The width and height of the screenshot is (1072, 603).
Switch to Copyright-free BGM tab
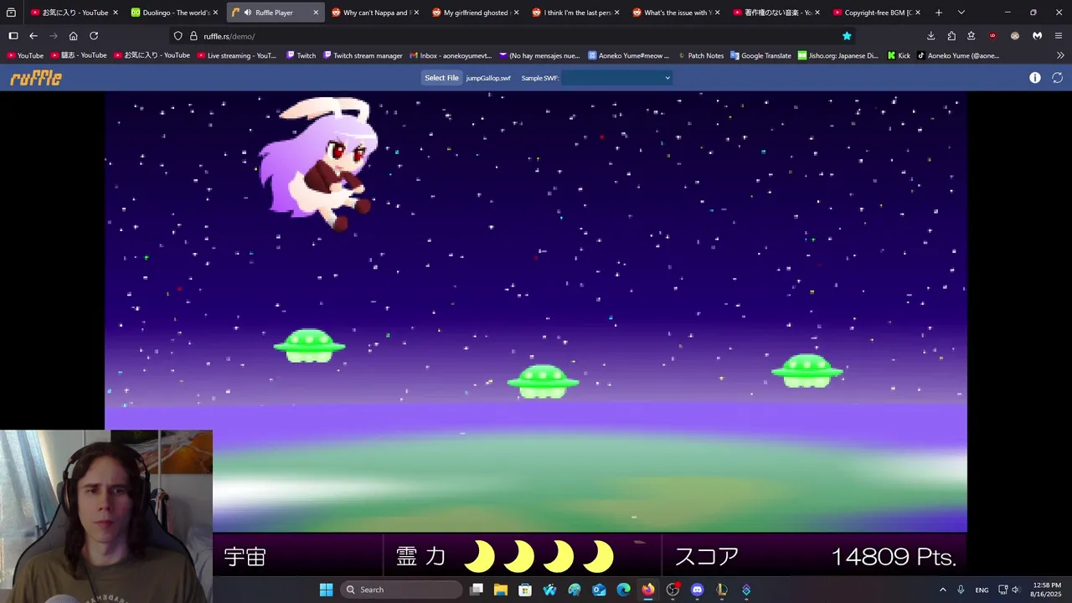[x=876, y=13]
